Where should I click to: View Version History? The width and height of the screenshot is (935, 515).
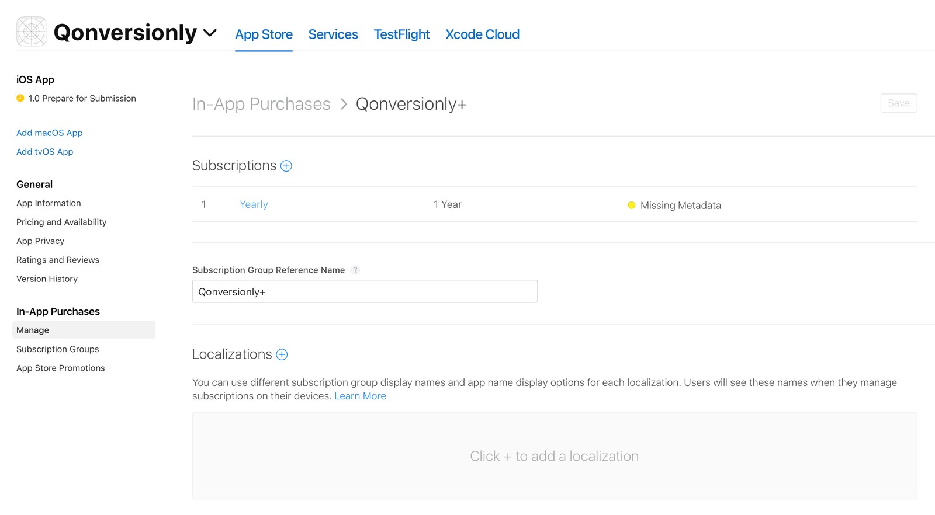tap(47, 279)
